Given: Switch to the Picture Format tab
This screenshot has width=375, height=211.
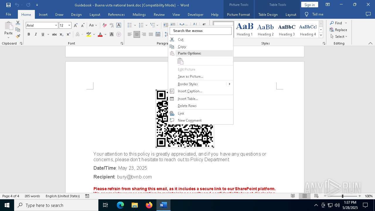Looking at the screenshot, I should point(238,14).
